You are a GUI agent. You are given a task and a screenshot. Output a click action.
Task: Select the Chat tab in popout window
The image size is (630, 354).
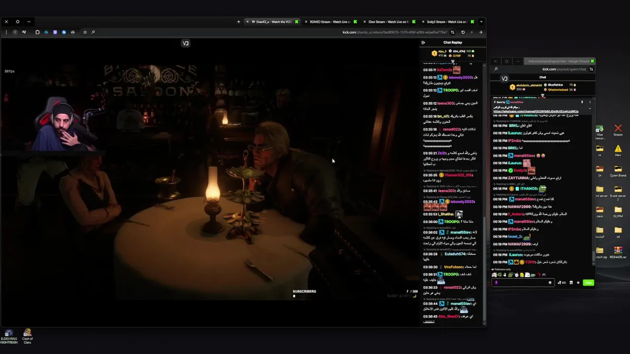coord(542,77)
